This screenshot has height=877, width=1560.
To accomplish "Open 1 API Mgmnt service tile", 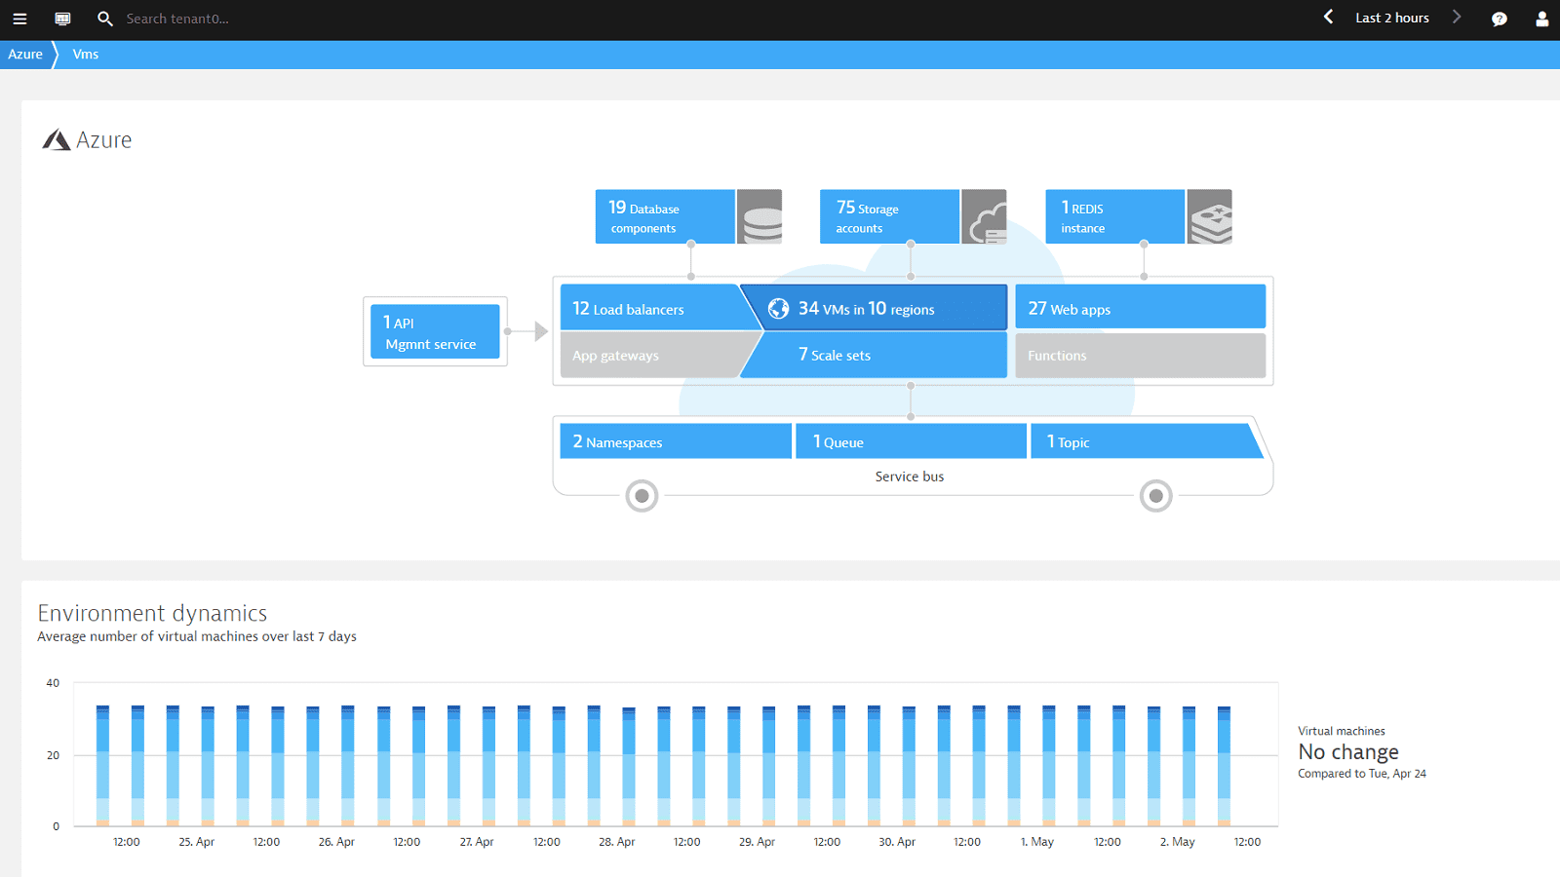I will click(x=435, y=331).
